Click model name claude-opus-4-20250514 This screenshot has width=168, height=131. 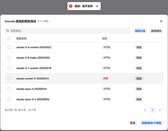point(31,89)
